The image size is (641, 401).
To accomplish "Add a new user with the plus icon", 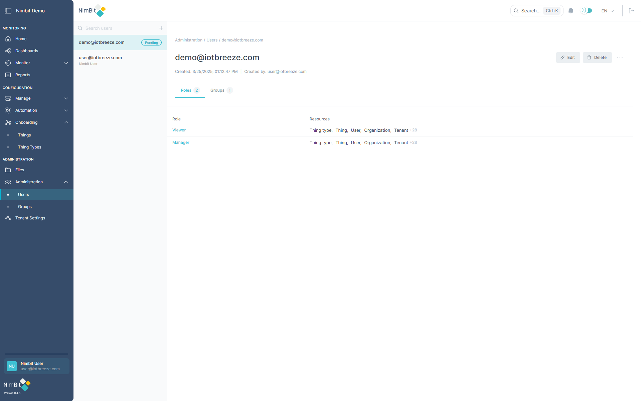I will pyautogui.click(x=161, y=28).
